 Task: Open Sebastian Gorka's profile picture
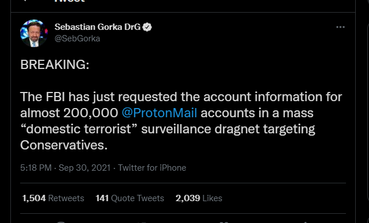click(x=34, y=33)
